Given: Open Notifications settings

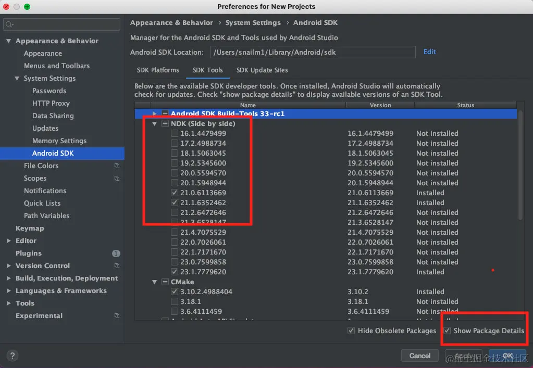Looking at the screenshot, I should coord(45,191).
